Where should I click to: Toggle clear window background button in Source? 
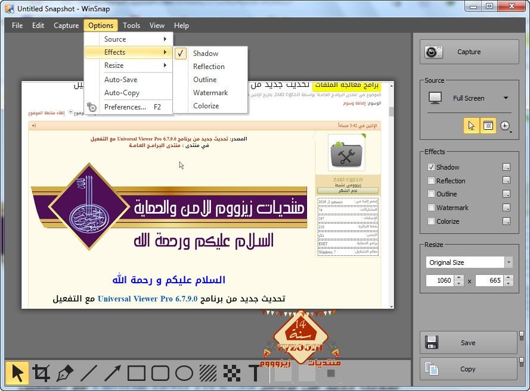pos(488,126)
